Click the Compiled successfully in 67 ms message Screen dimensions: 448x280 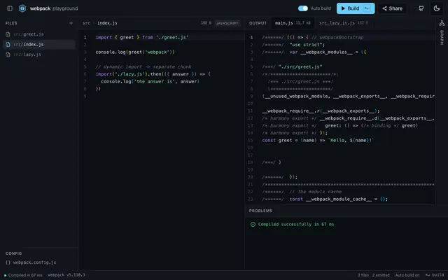tap(296, 224)
